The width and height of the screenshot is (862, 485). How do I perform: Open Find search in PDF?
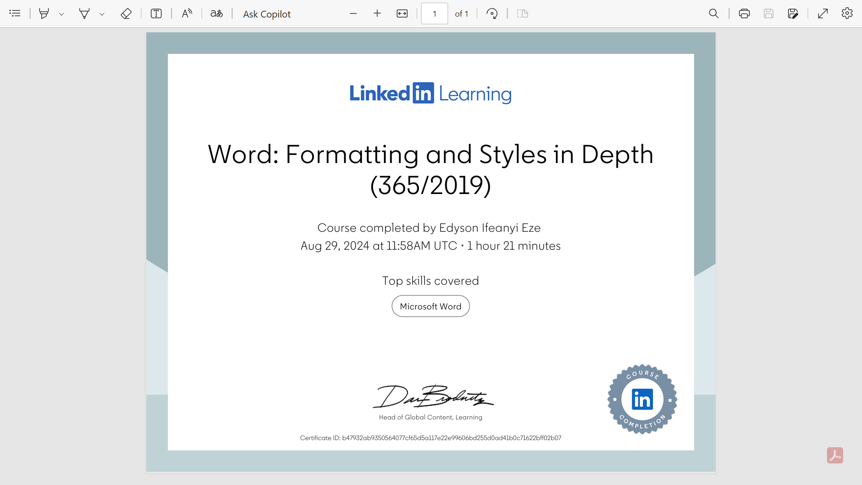(714, 13)
